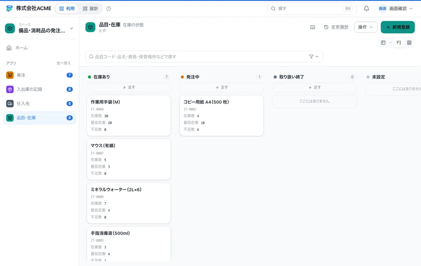Open the 画面確認 user menu
The height and width of the screenshot is (266, 421).
396,9
